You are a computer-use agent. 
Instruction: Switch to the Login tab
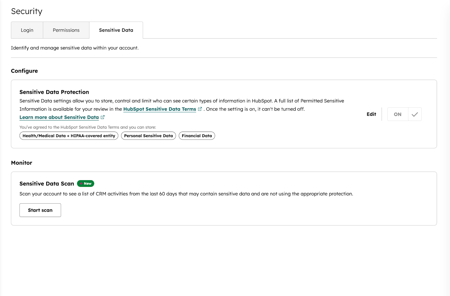tap(27, 30)
